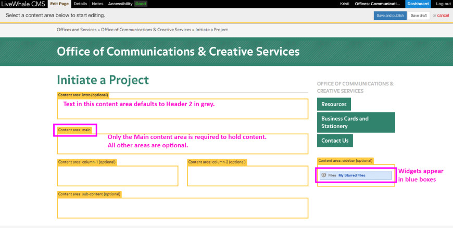This screenshot has height=228, width=453.
Task: Click the LiveWhale CMS logo
Action: click(x=23, y=4)
